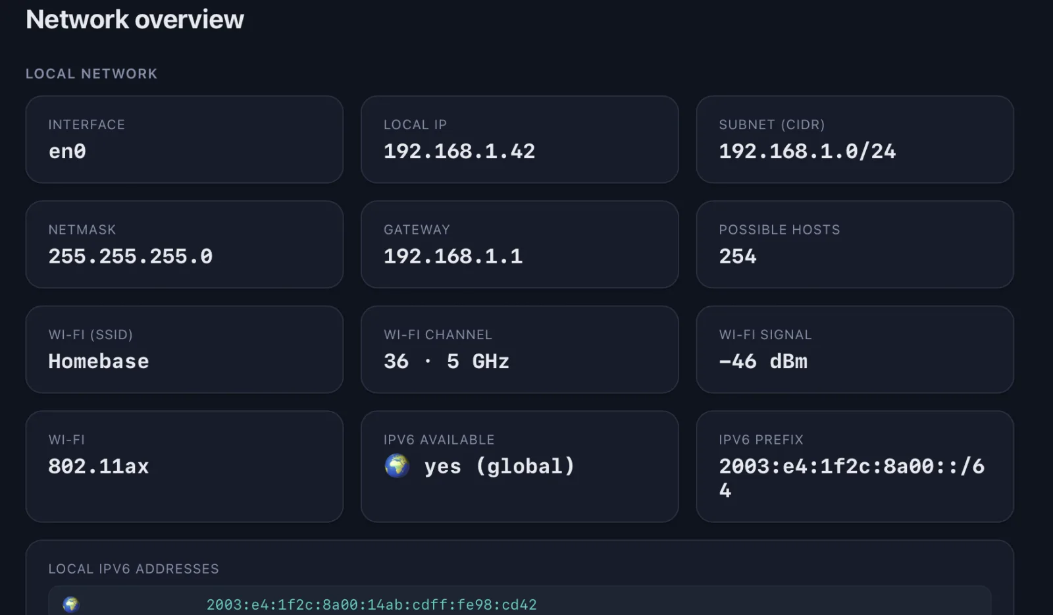Click the 'POSSIBLE HOSTS' card label
Viewport: 1053px width, 615px height.
[779, 230]
